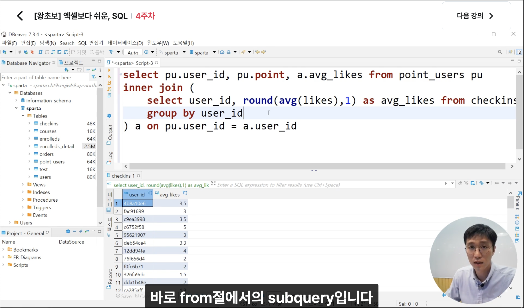Open SQL editor toolbar icon
524x308 pixels.
click(41, 52)
